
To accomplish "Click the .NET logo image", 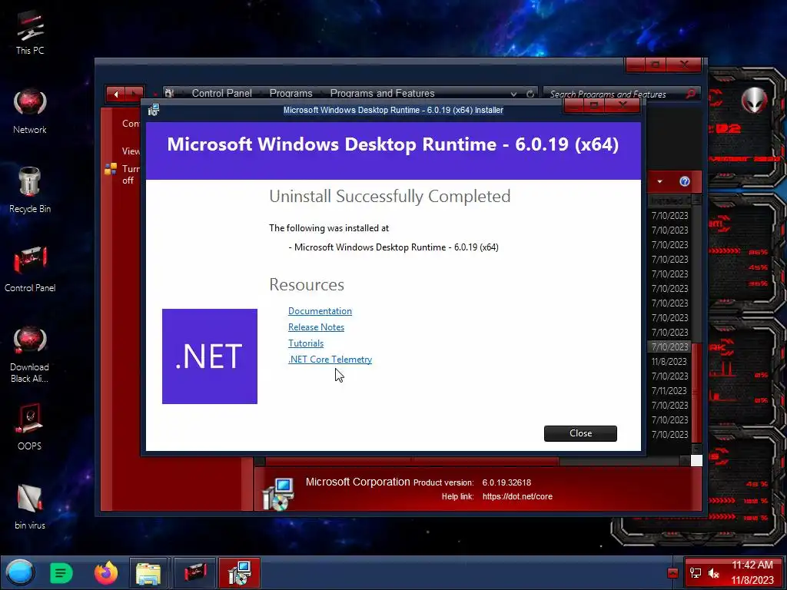I will (210, 356).
